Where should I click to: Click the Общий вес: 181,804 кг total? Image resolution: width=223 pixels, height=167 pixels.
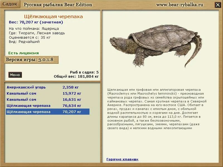click(x=76, y=77)
